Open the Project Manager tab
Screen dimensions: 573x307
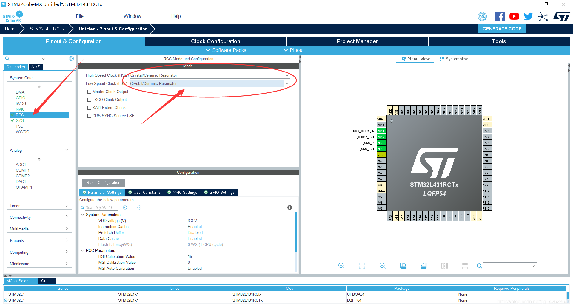pyautogui.click(x=357, y=41)
